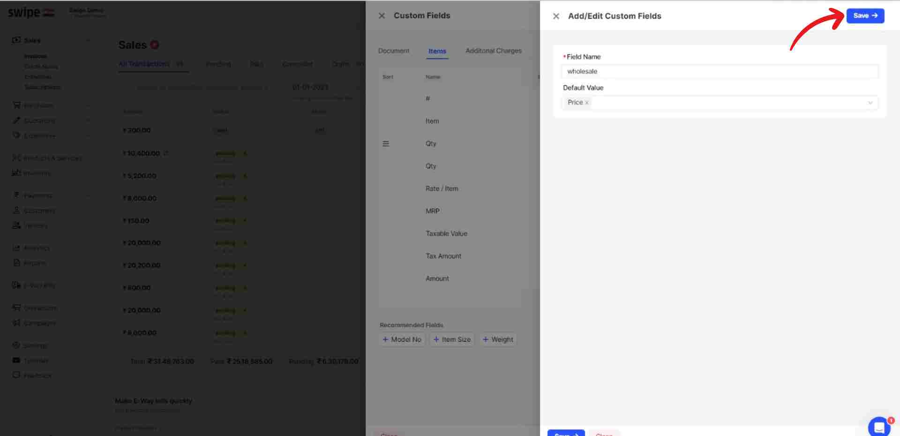Open Settings icon in sidebar
This screenshot has height=436, width=900.
[16, 345]
